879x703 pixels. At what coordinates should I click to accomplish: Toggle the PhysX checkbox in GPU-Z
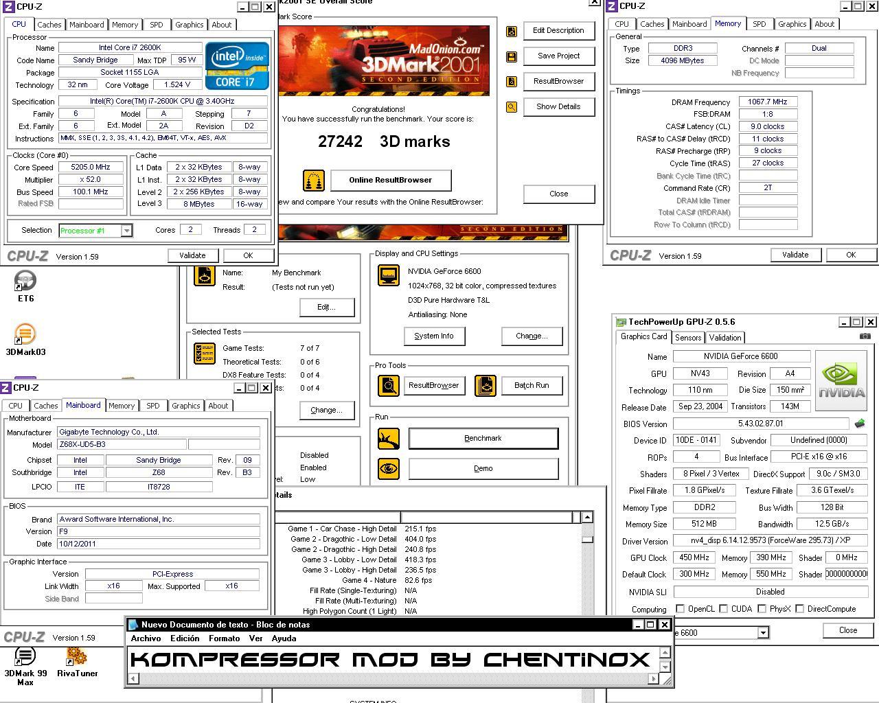coord(762,609)
